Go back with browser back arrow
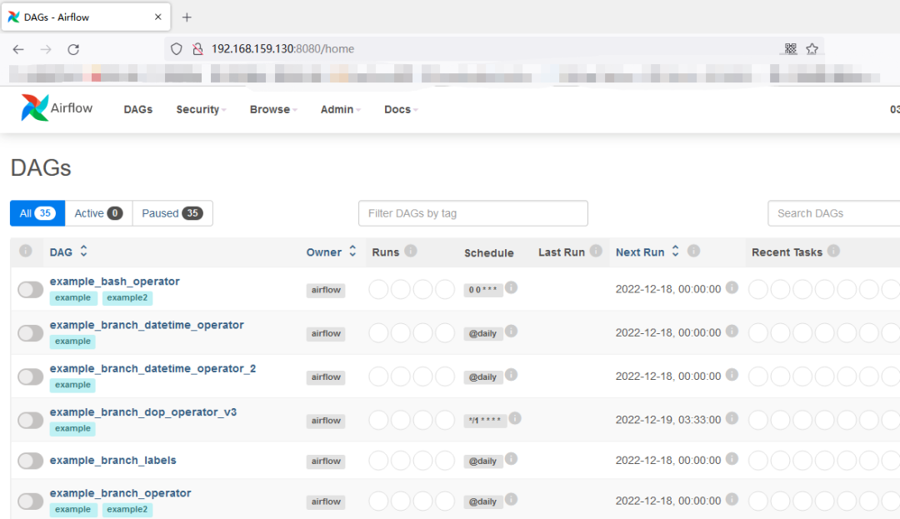 click(18, 49)
